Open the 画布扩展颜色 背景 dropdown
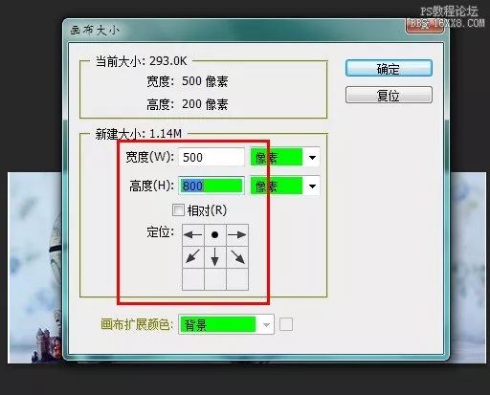Viewport: 490px width, 395px height. [x=226, y=324]
